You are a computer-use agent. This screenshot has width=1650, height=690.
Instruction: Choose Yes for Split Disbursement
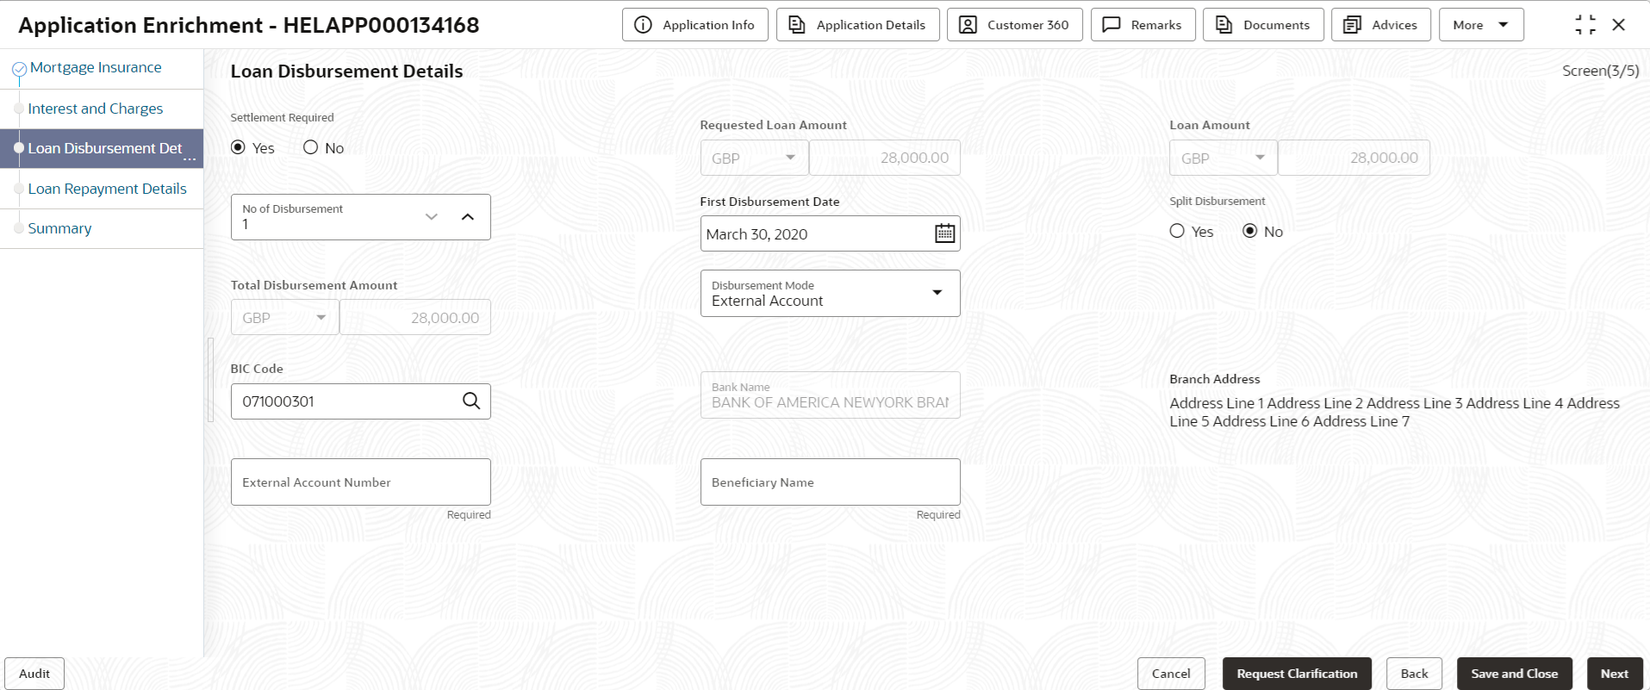(1177, 231)
